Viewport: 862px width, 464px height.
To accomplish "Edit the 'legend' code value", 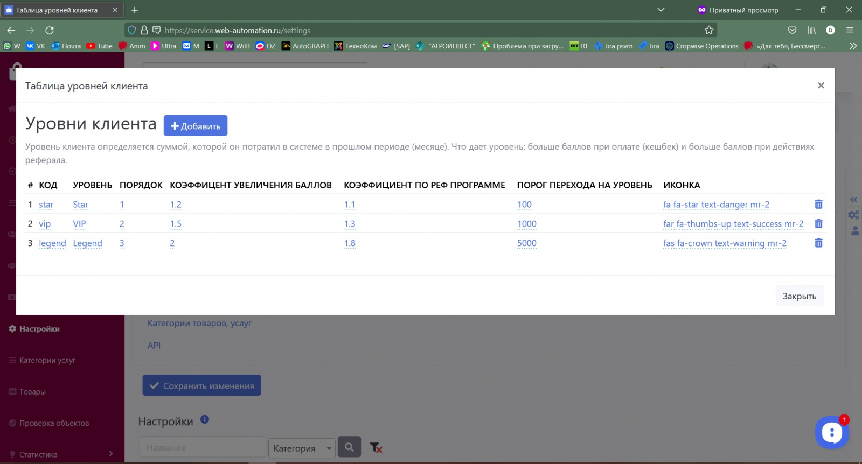I will [52, 243].
